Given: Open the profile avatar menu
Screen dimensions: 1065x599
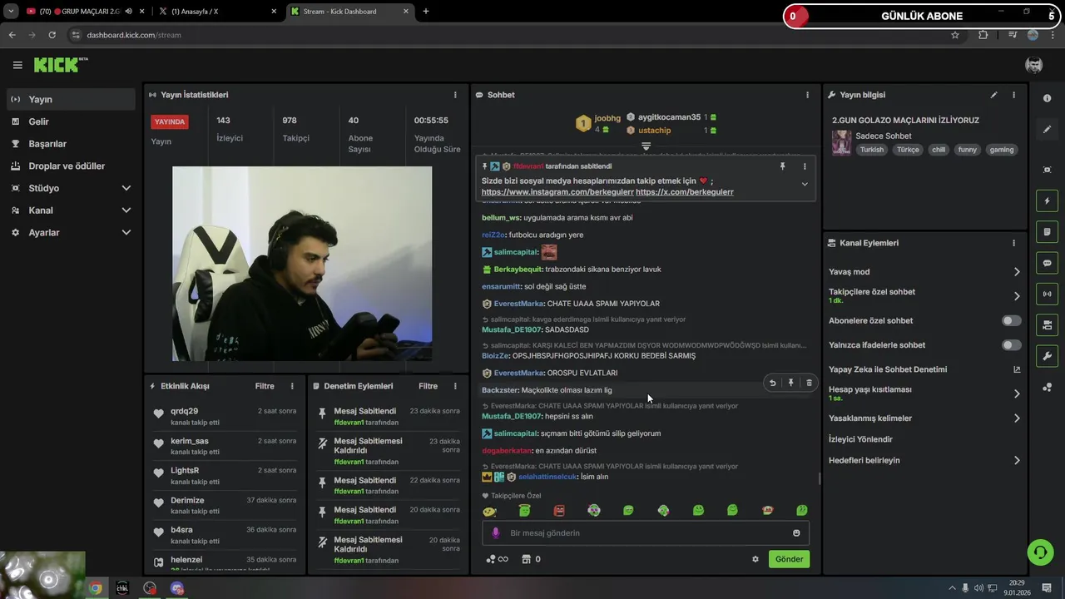Looking at the screenshot, I should (1034, 65).
